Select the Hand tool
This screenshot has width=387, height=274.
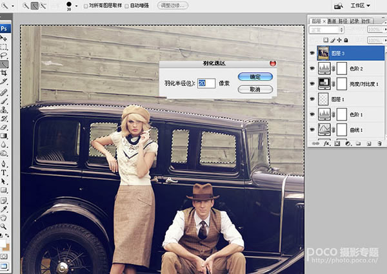point(4,218)
